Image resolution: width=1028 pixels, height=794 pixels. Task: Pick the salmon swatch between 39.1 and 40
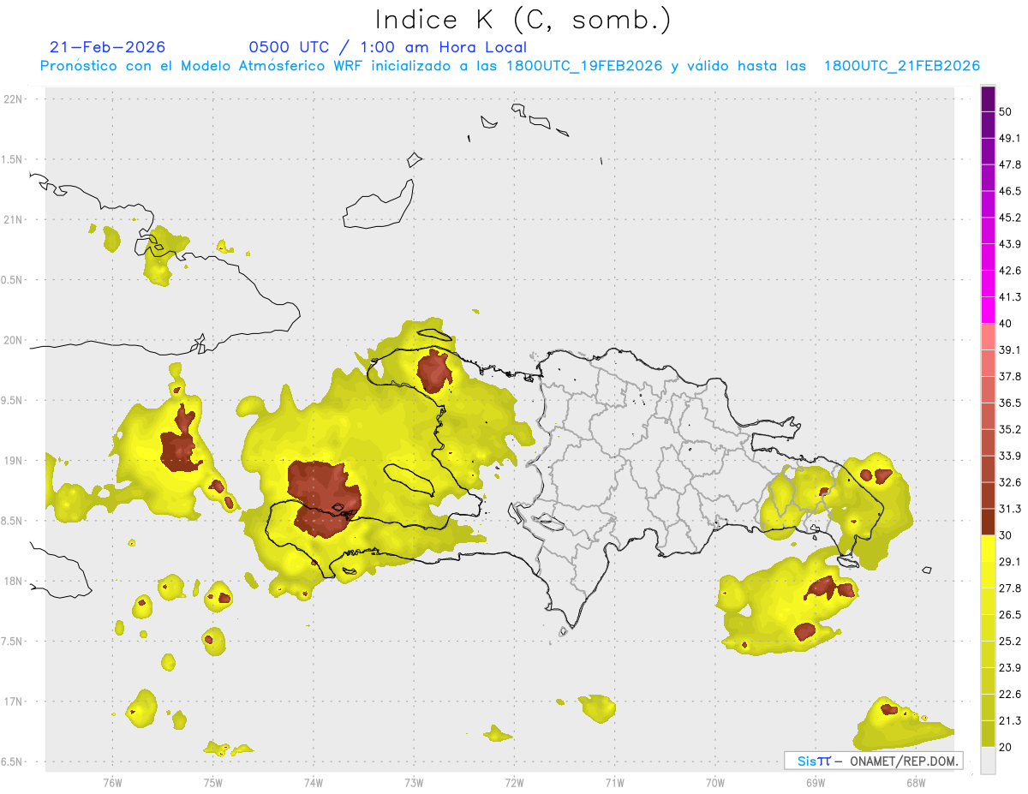click(988, 337)
